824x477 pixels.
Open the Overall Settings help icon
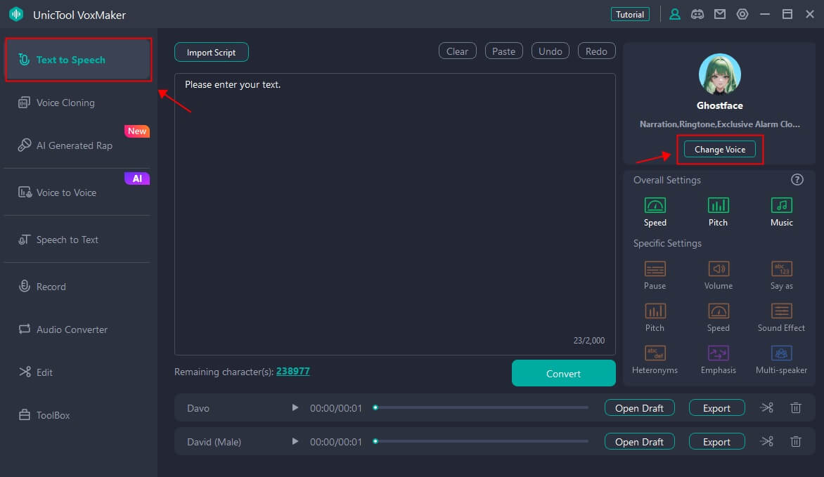pos(797,180)
